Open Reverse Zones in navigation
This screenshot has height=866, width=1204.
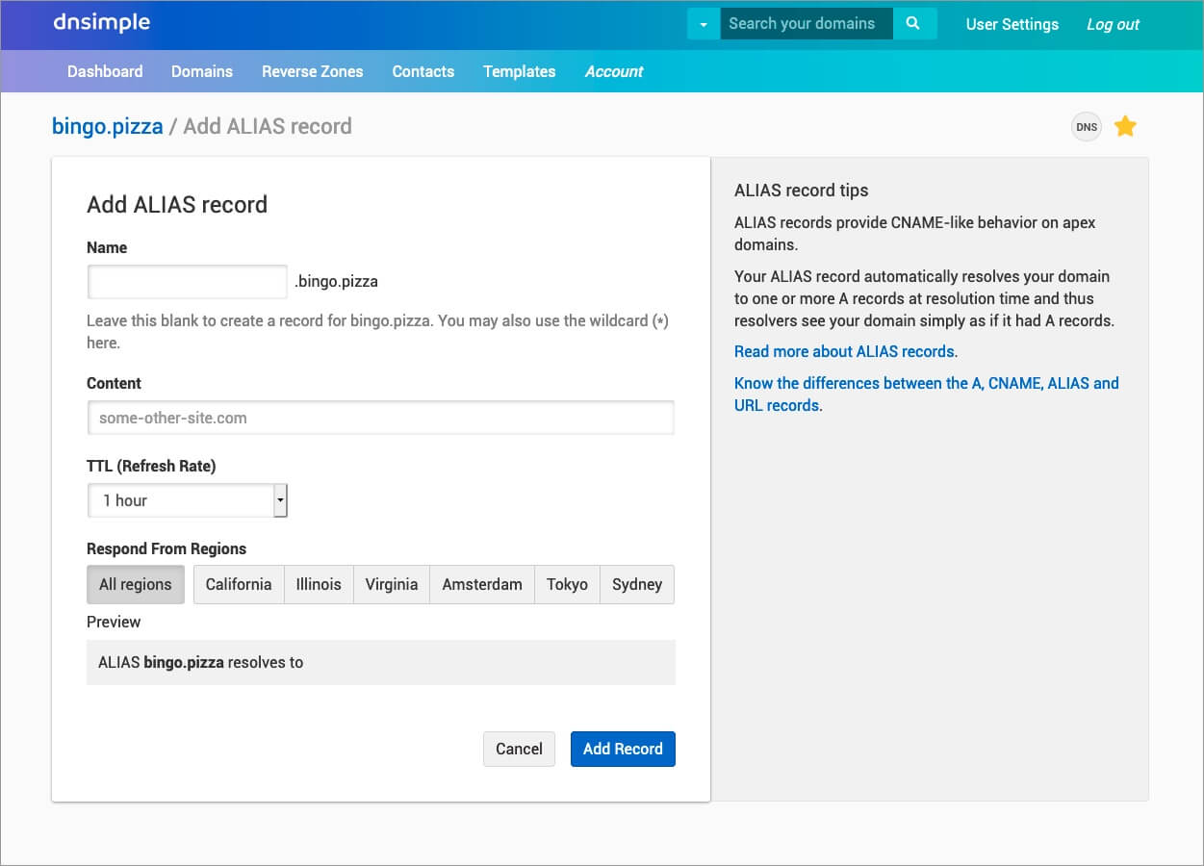point(313,71)
